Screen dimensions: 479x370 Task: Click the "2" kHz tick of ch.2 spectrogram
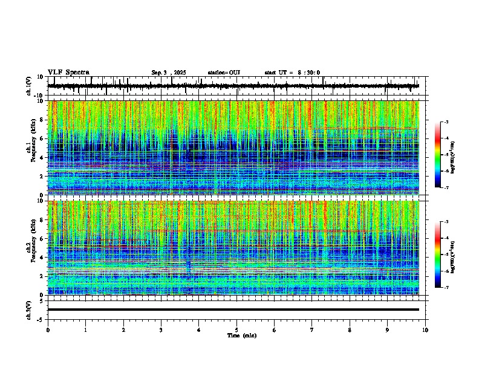point(42,276)
